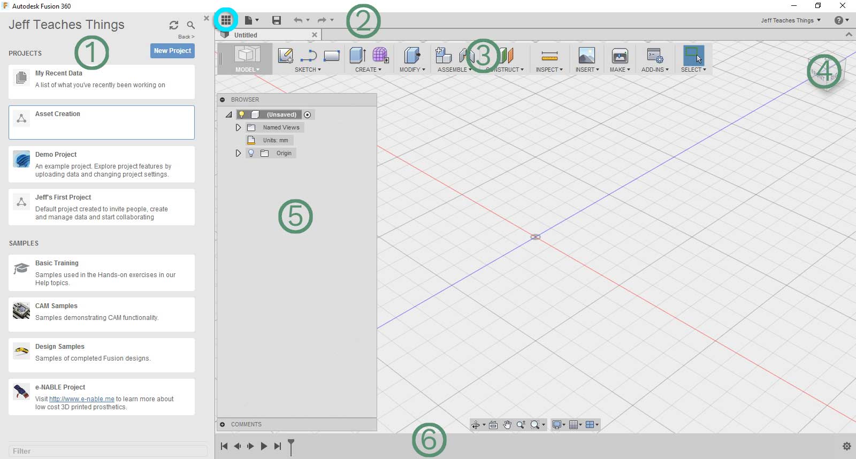Click the 3D Print icon above Make
This screenshot has width=856, height=459.
[x=620, y=56]
